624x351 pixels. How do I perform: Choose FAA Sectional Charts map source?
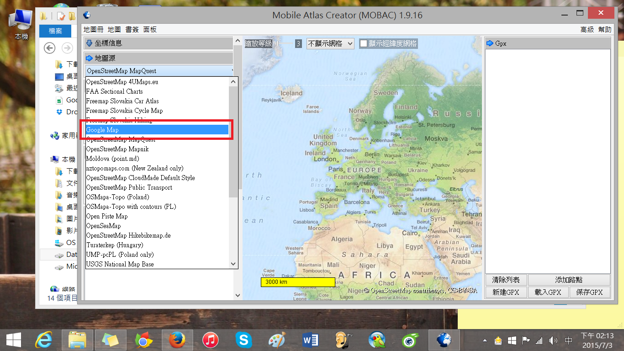(157, 91)
